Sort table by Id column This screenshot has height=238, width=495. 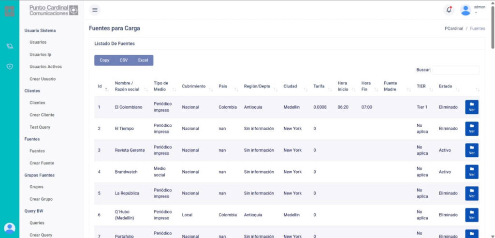[103, 86]
